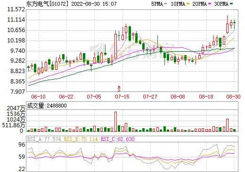Click the 08-18 date label

coord(206,97)
